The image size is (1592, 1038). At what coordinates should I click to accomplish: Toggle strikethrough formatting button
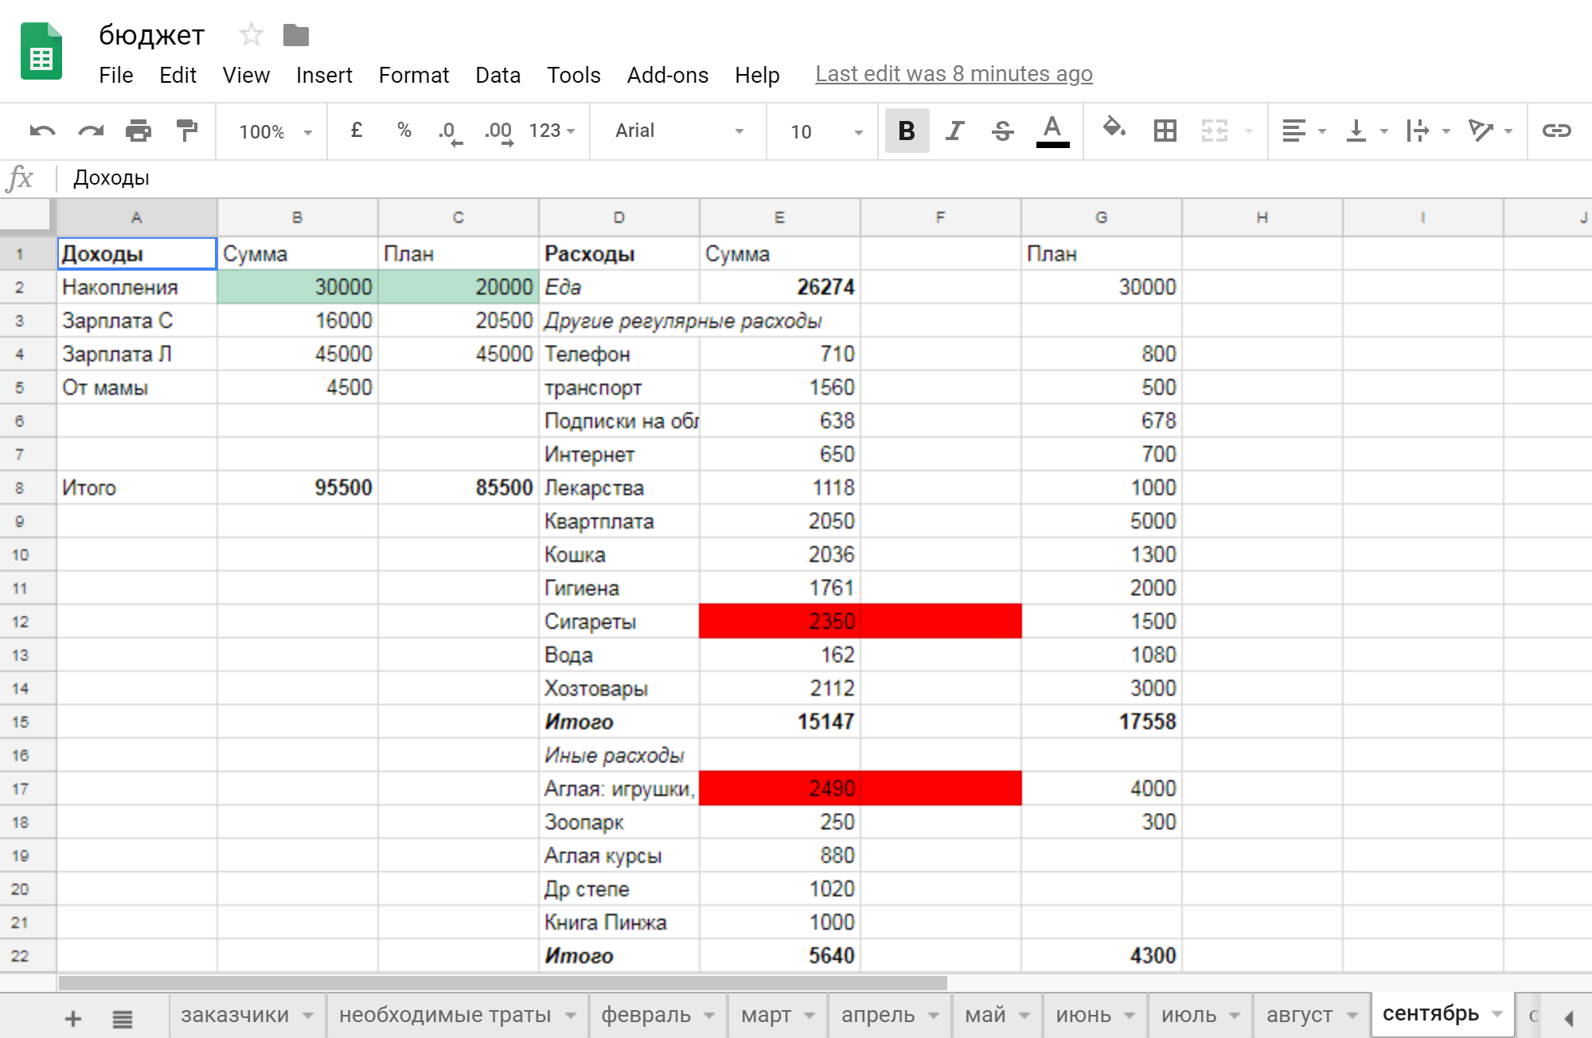point(1003,131)
